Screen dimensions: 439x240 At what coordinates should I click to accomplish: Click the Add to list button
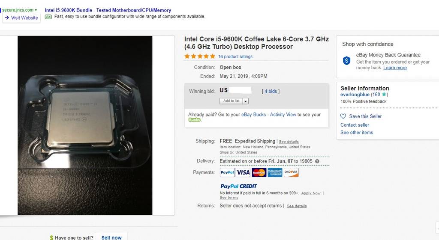[232, 101]
